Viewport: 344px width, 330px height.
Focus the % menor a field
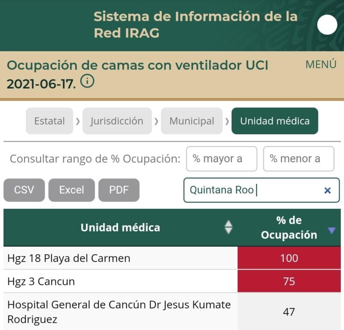pyautogui.click(x=298, y=159)
